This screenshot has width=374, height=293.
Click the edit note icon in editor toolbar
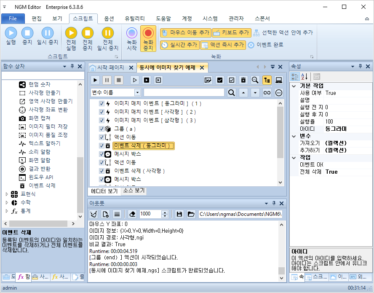click(208, 80)
